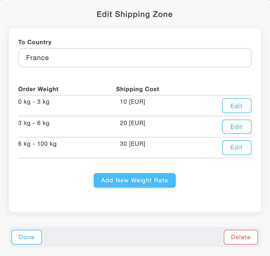Click inside the To Country field
The image size is (270, 256).
(135, 58)
